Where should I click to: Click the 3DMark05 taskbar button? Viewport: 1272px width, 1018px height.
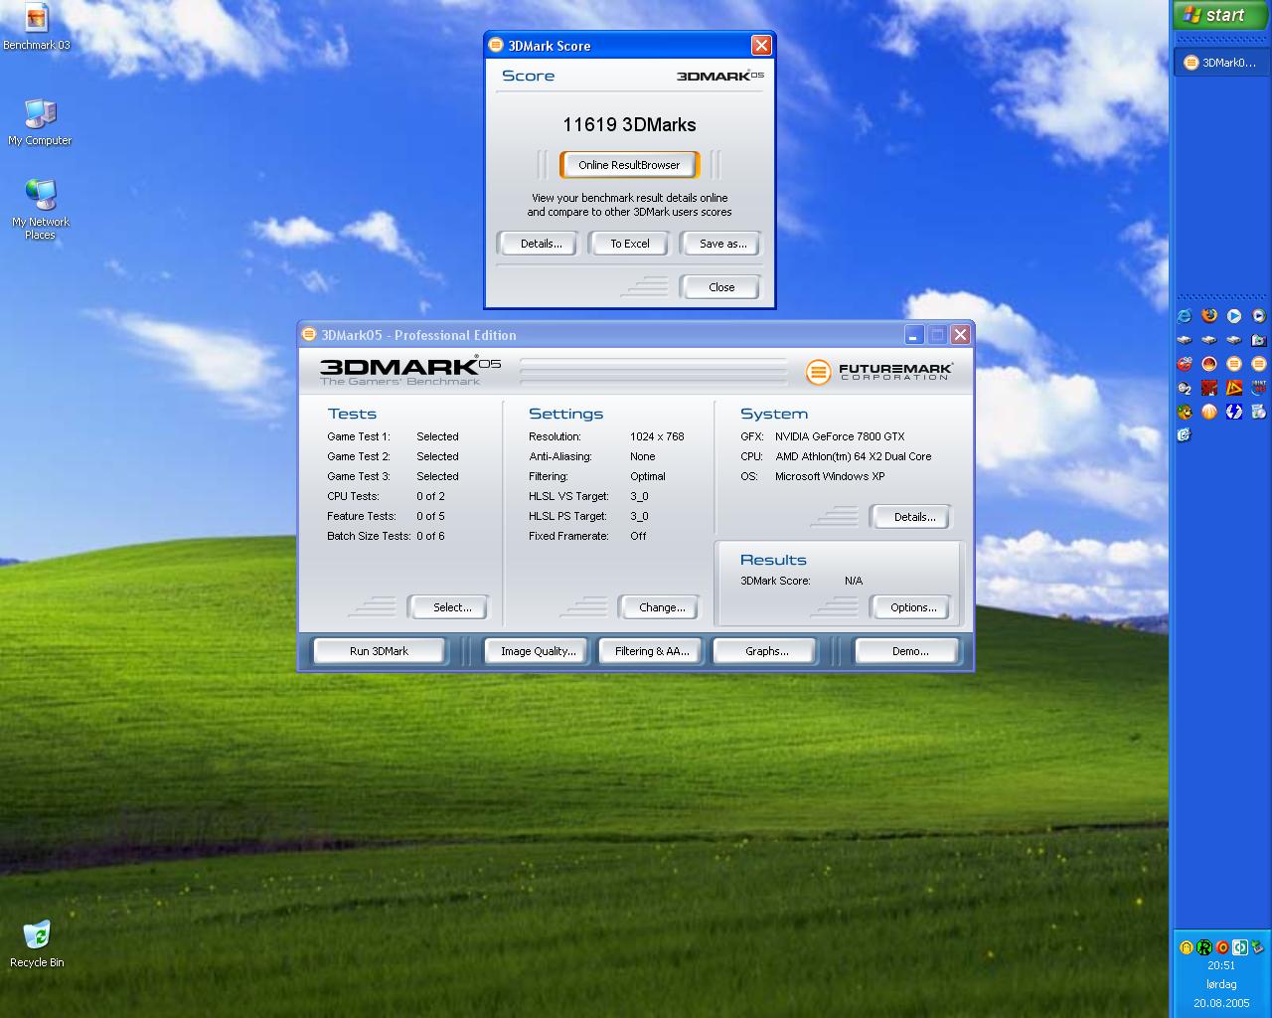point(1221,63)
